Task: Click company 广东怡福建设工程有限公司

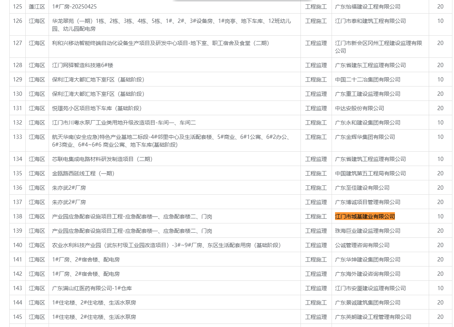Action: (x=368, y=7)
